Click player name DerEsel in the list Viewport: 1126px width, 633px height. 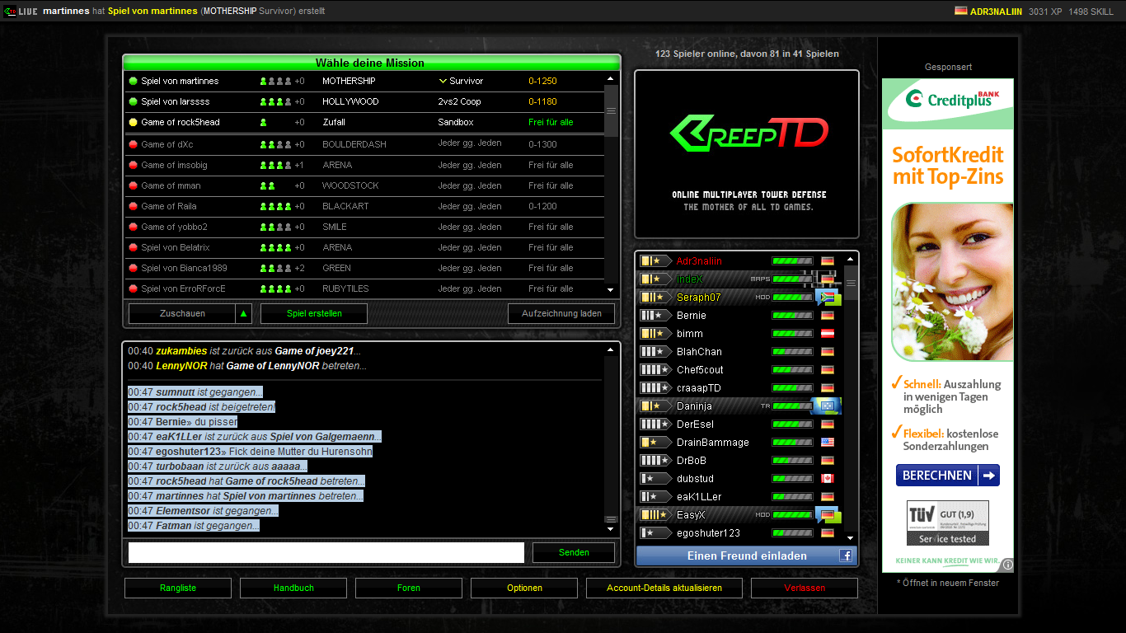click(x=695, y=424)
